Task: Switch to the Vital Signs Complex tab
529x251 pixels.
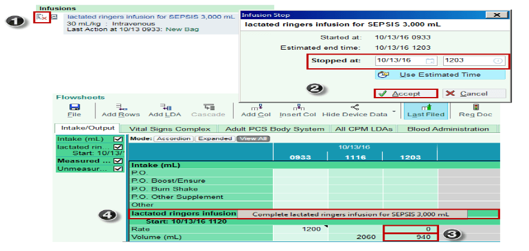Action: point(170,129)
